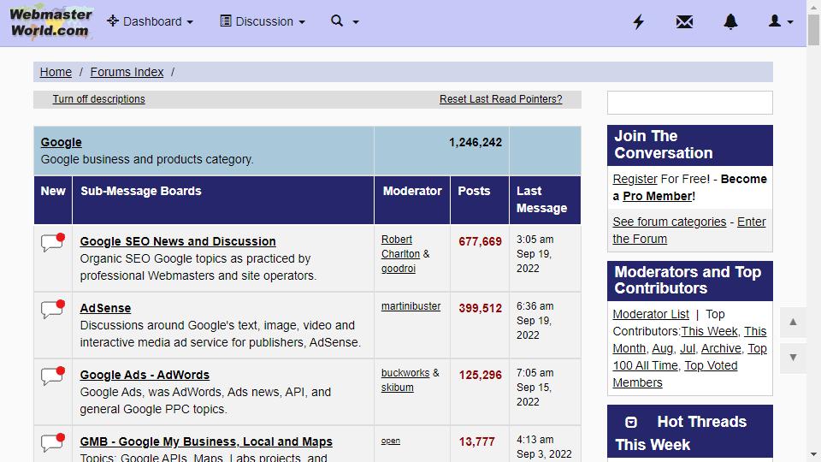This screenshot has height=462, width=821.
Task: Click last message time 7:05 am Sep 15
Action: click(x=535, y=387)
